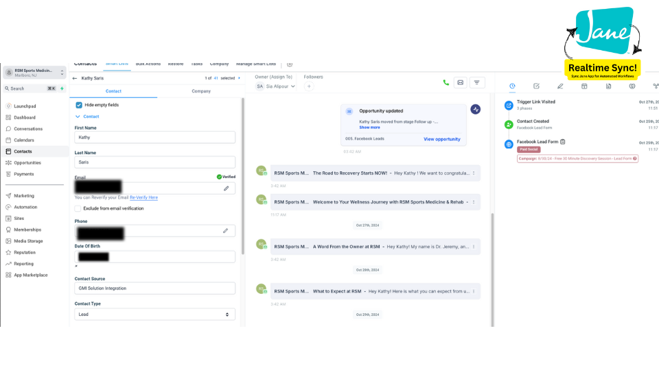This screenshot has height=370, width=659.
Task: Open the Restore top tab
Action: point(176,64)
